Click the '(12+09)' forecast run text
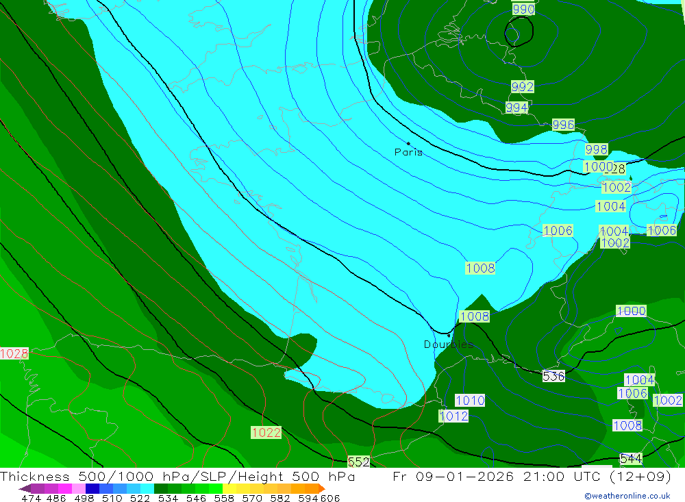The width and height of the screenshot is (685, 502). (640, 476)
